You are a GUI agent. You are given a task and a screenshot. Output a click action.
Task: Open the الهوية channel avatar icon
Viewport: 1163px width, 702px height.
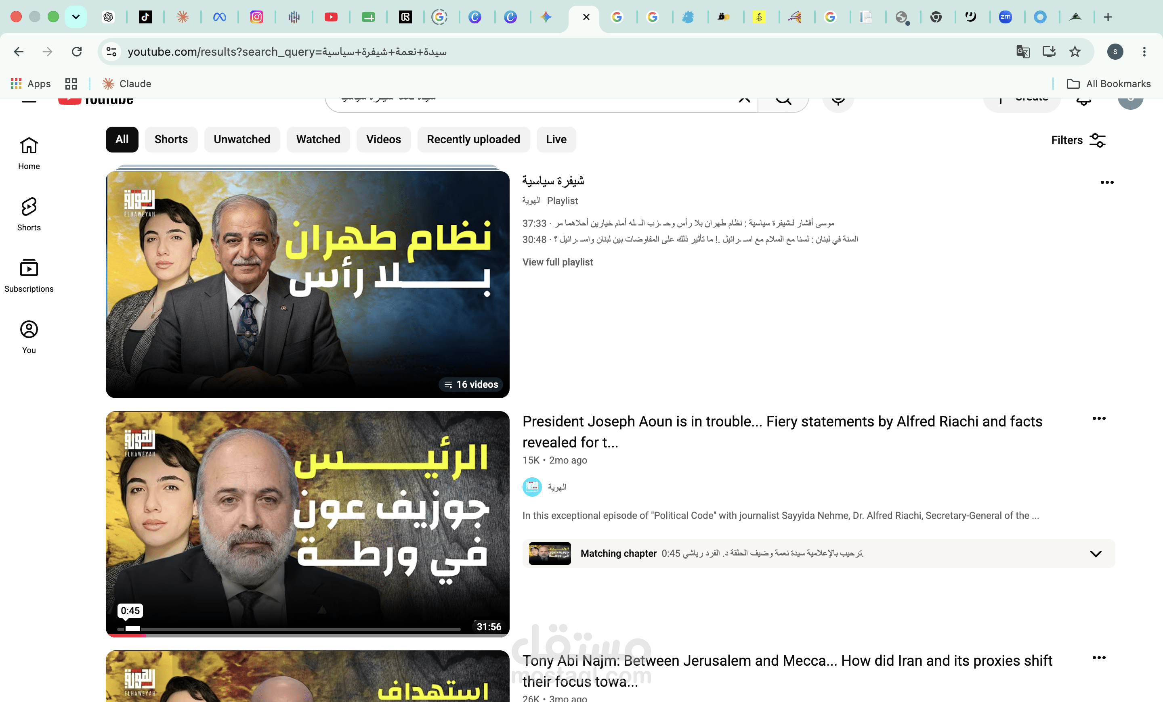(x=532, y=487)
